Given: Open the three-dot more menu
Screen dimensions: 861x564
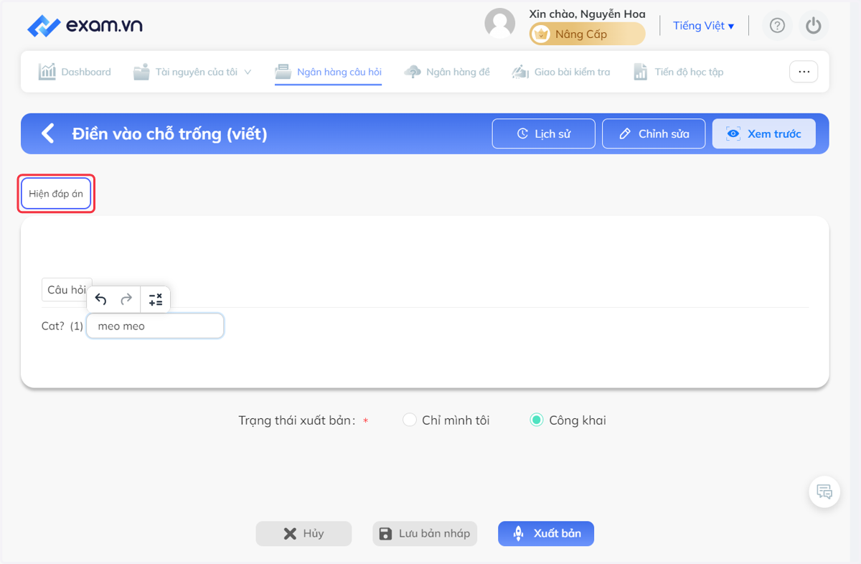Looking at the screenshot, I should [x=804, y=72].
